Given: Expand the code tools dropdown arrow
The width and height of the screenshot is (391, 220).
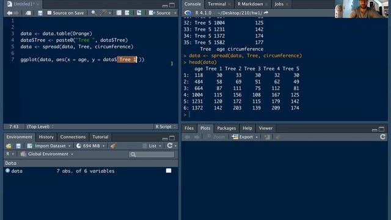Looking at the screenshot, I should coord(110,13).
